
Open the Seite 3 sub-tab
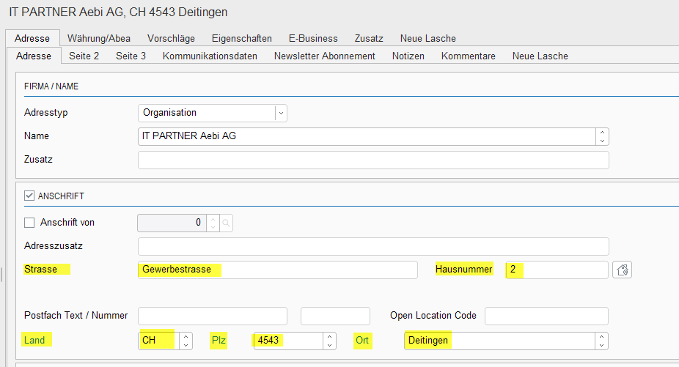point(131,56)
